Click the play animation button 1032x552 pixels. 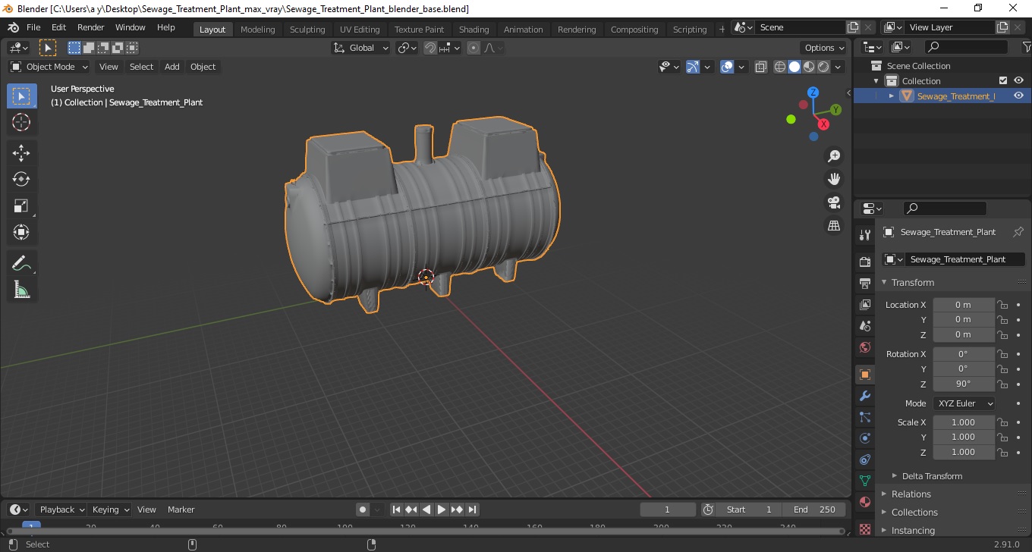[x=442, y=510]
